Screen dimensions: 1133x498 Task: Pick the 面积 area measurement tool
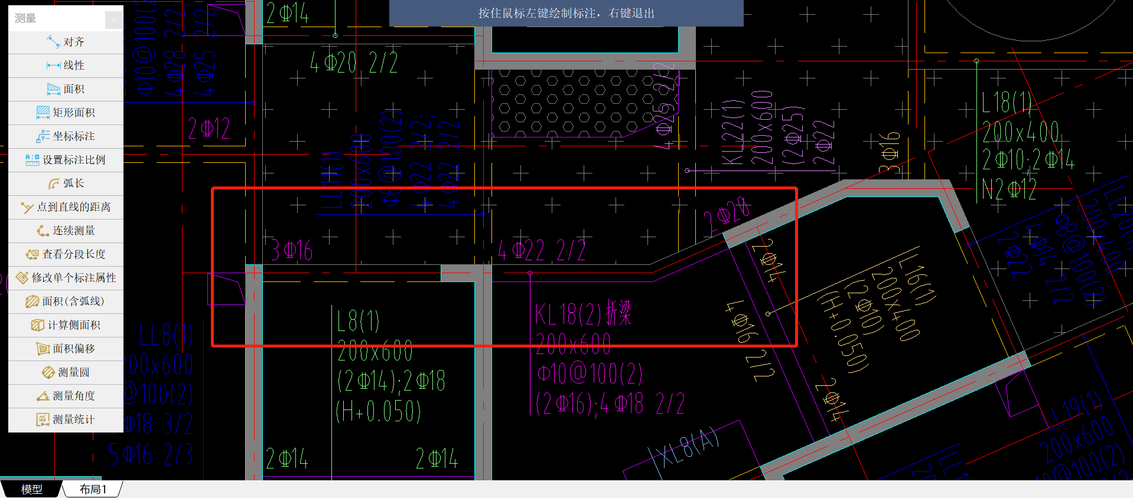[66, 89]
